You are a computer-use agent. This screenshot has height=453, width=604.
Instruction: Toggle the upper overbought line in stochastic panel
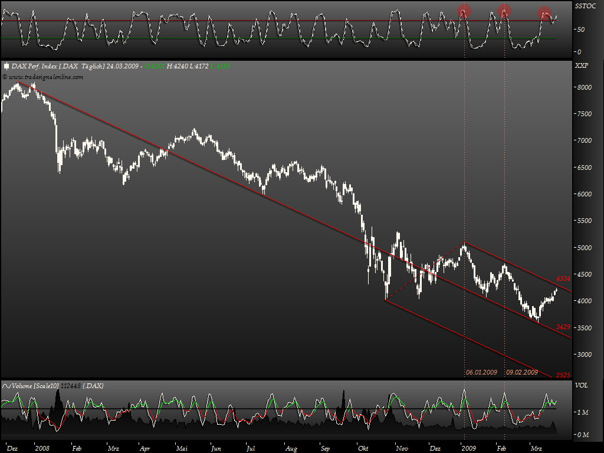point(236,21)
